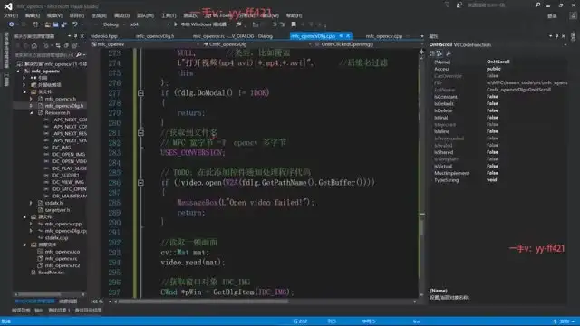Select IDC_SLIDER1 in the tree
580x326 pixels.
[x=65, y=175]
